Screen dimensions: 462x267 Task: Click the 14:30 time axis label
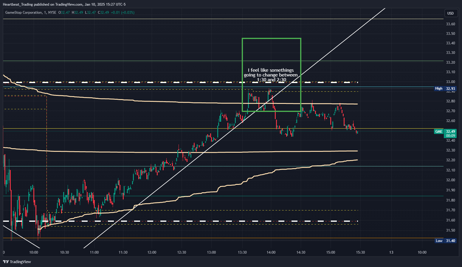(301, 252)
